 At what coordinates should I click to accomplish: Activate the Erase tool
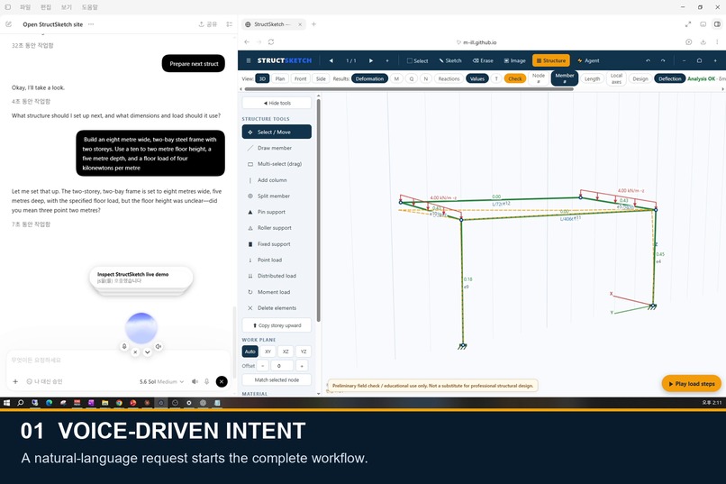click(483, 60)
